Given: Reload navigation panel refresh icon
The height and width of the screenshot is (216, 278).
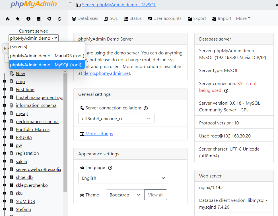Looking at the screenshot, I should (x=59, y=19).
